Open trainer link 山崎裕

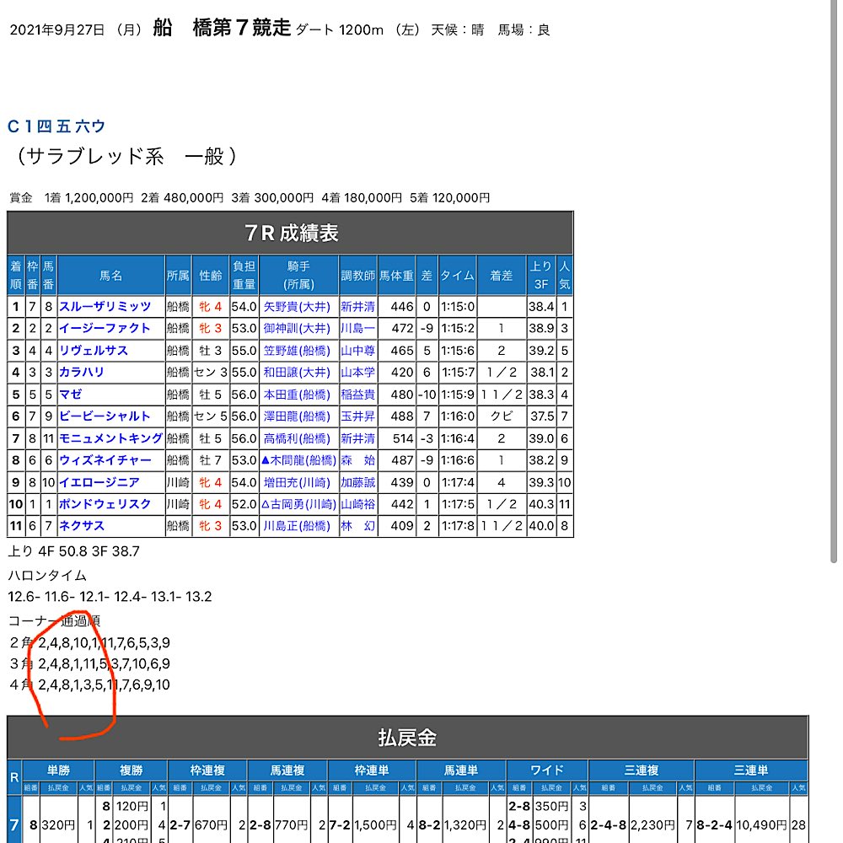pyautogui.click(x=357, y=504)
